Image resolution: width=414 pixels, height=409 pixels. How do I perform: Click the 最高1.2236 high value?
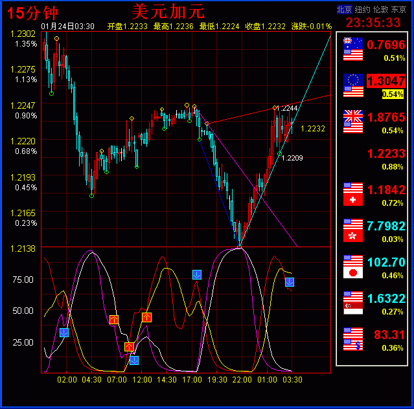coord(174,27)
